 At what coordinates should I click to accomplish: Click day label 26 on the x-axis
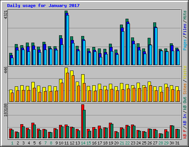pos(150,143)
